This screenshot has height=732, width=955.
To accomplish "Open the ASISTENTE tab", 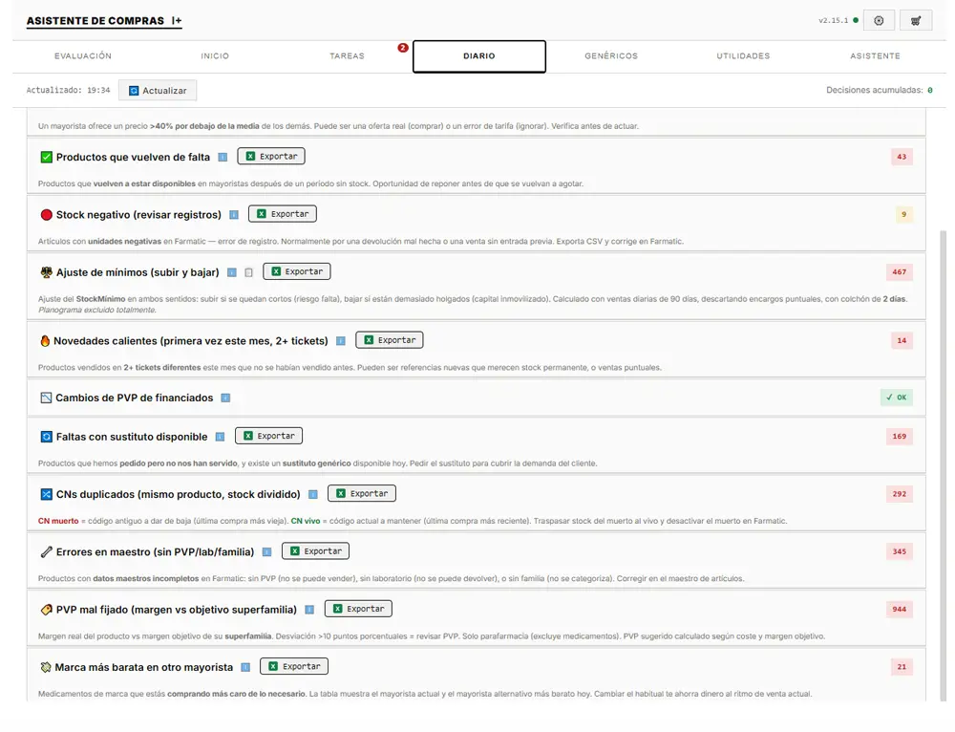I will point(875,56).
